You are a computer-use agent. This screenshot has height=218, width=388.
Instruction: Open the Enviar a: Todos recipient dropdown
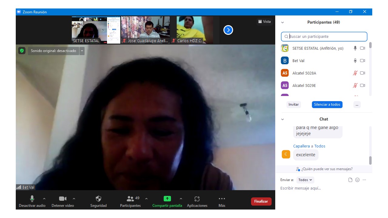coord(305,180)
